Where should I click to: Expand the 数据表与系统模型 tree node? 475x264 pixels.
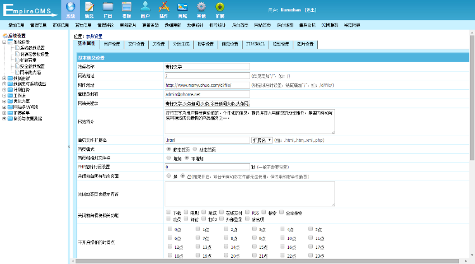click(4, 84)
